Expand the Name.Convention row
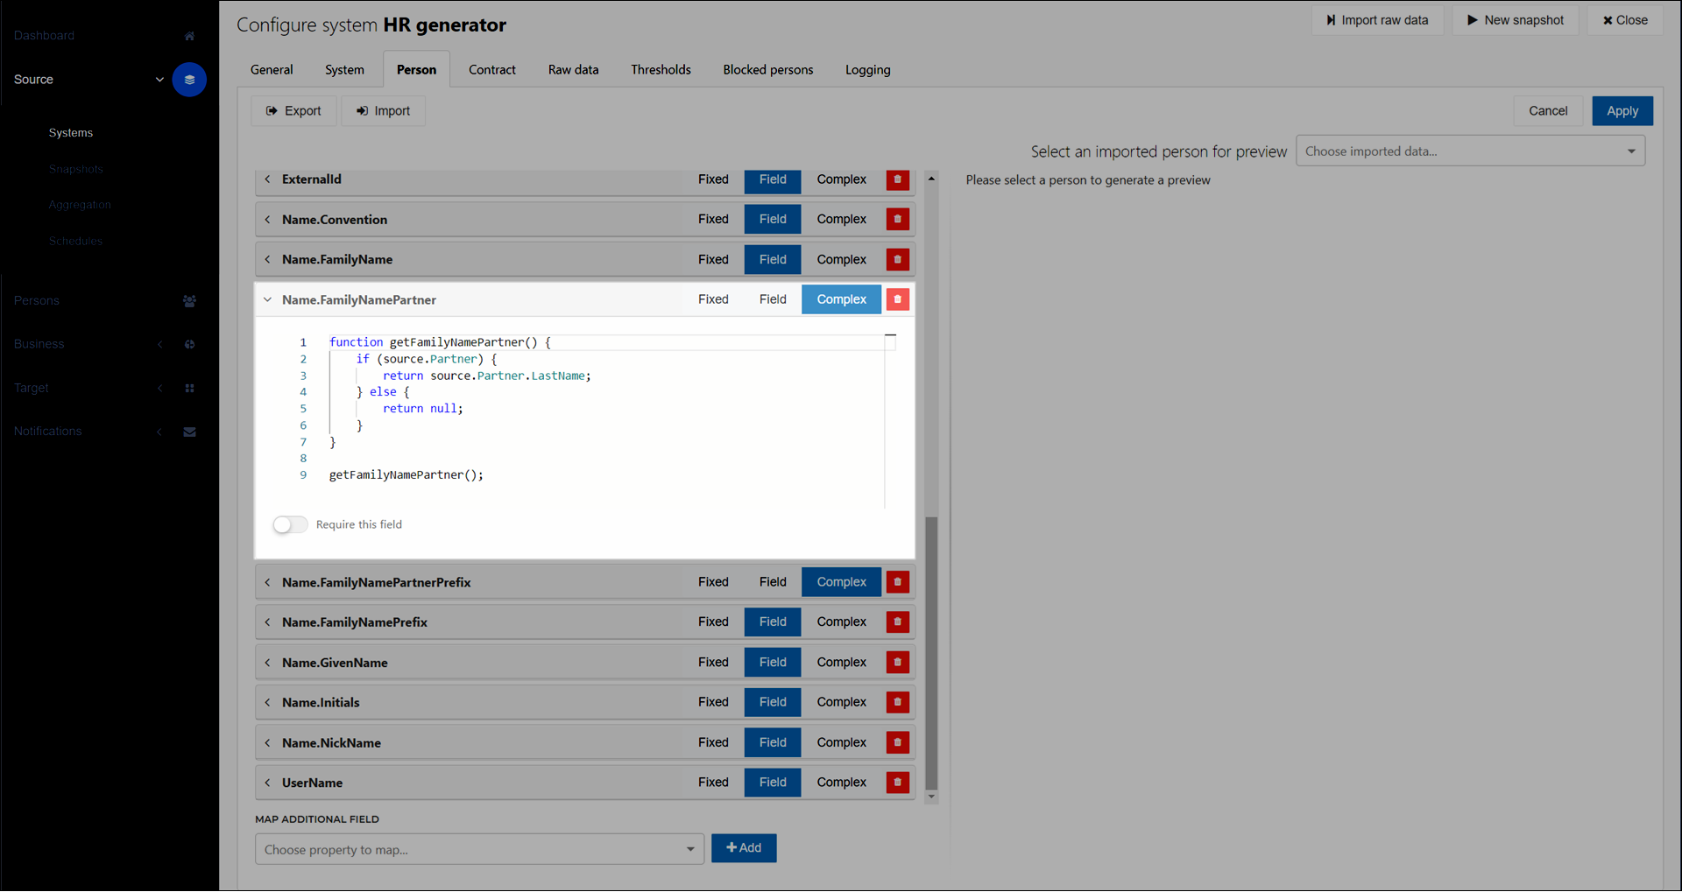 (x=267, y=220)
